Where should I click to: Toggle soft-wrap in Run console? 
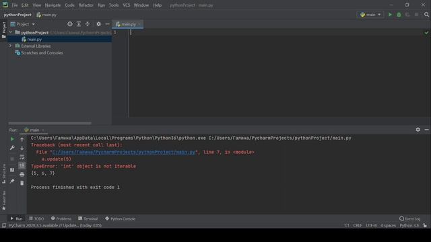tap(22, 157)
